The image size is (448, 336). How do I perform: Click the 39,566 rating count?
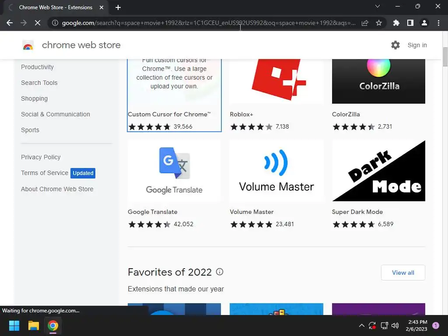(183, 126)
